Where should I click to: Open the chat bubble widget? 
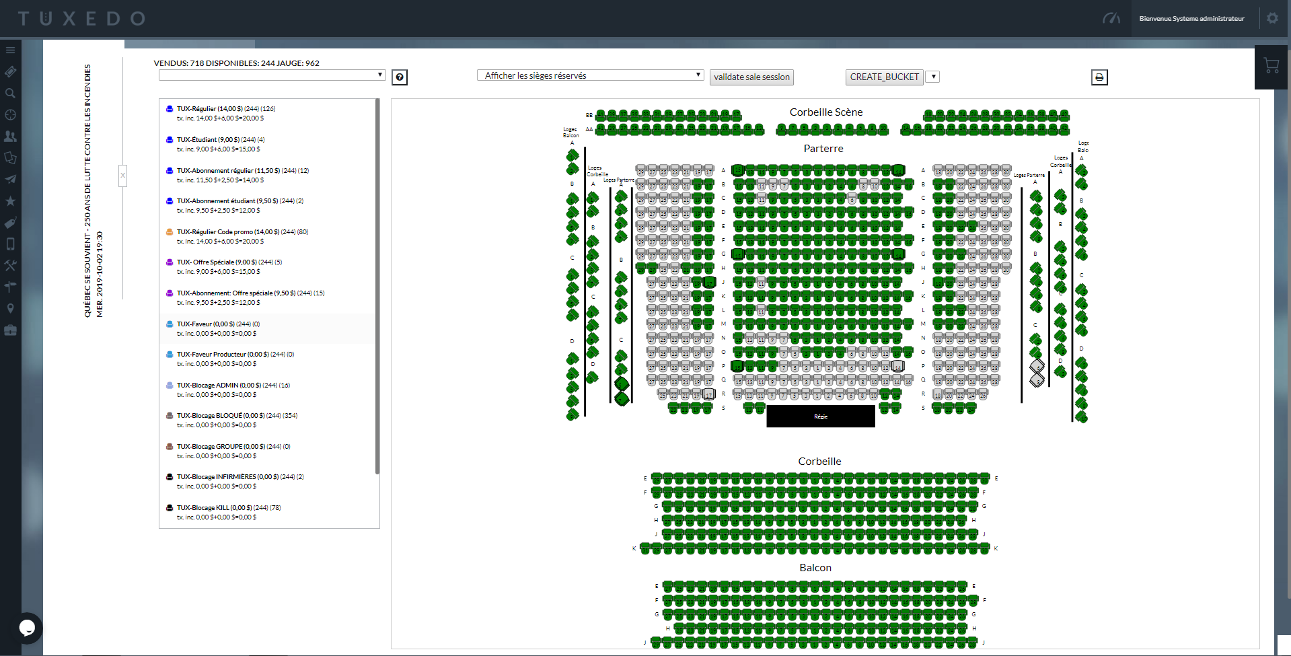[27, 628]
